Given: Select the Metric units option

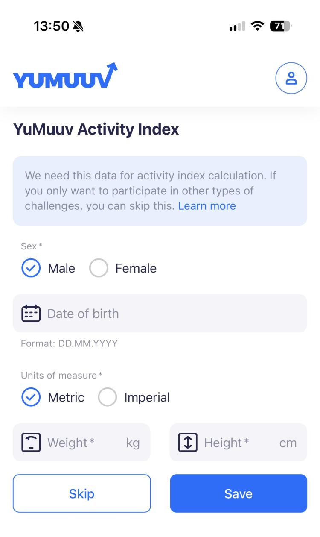Looking at the screenshot, I should click(x=31, y=397).
